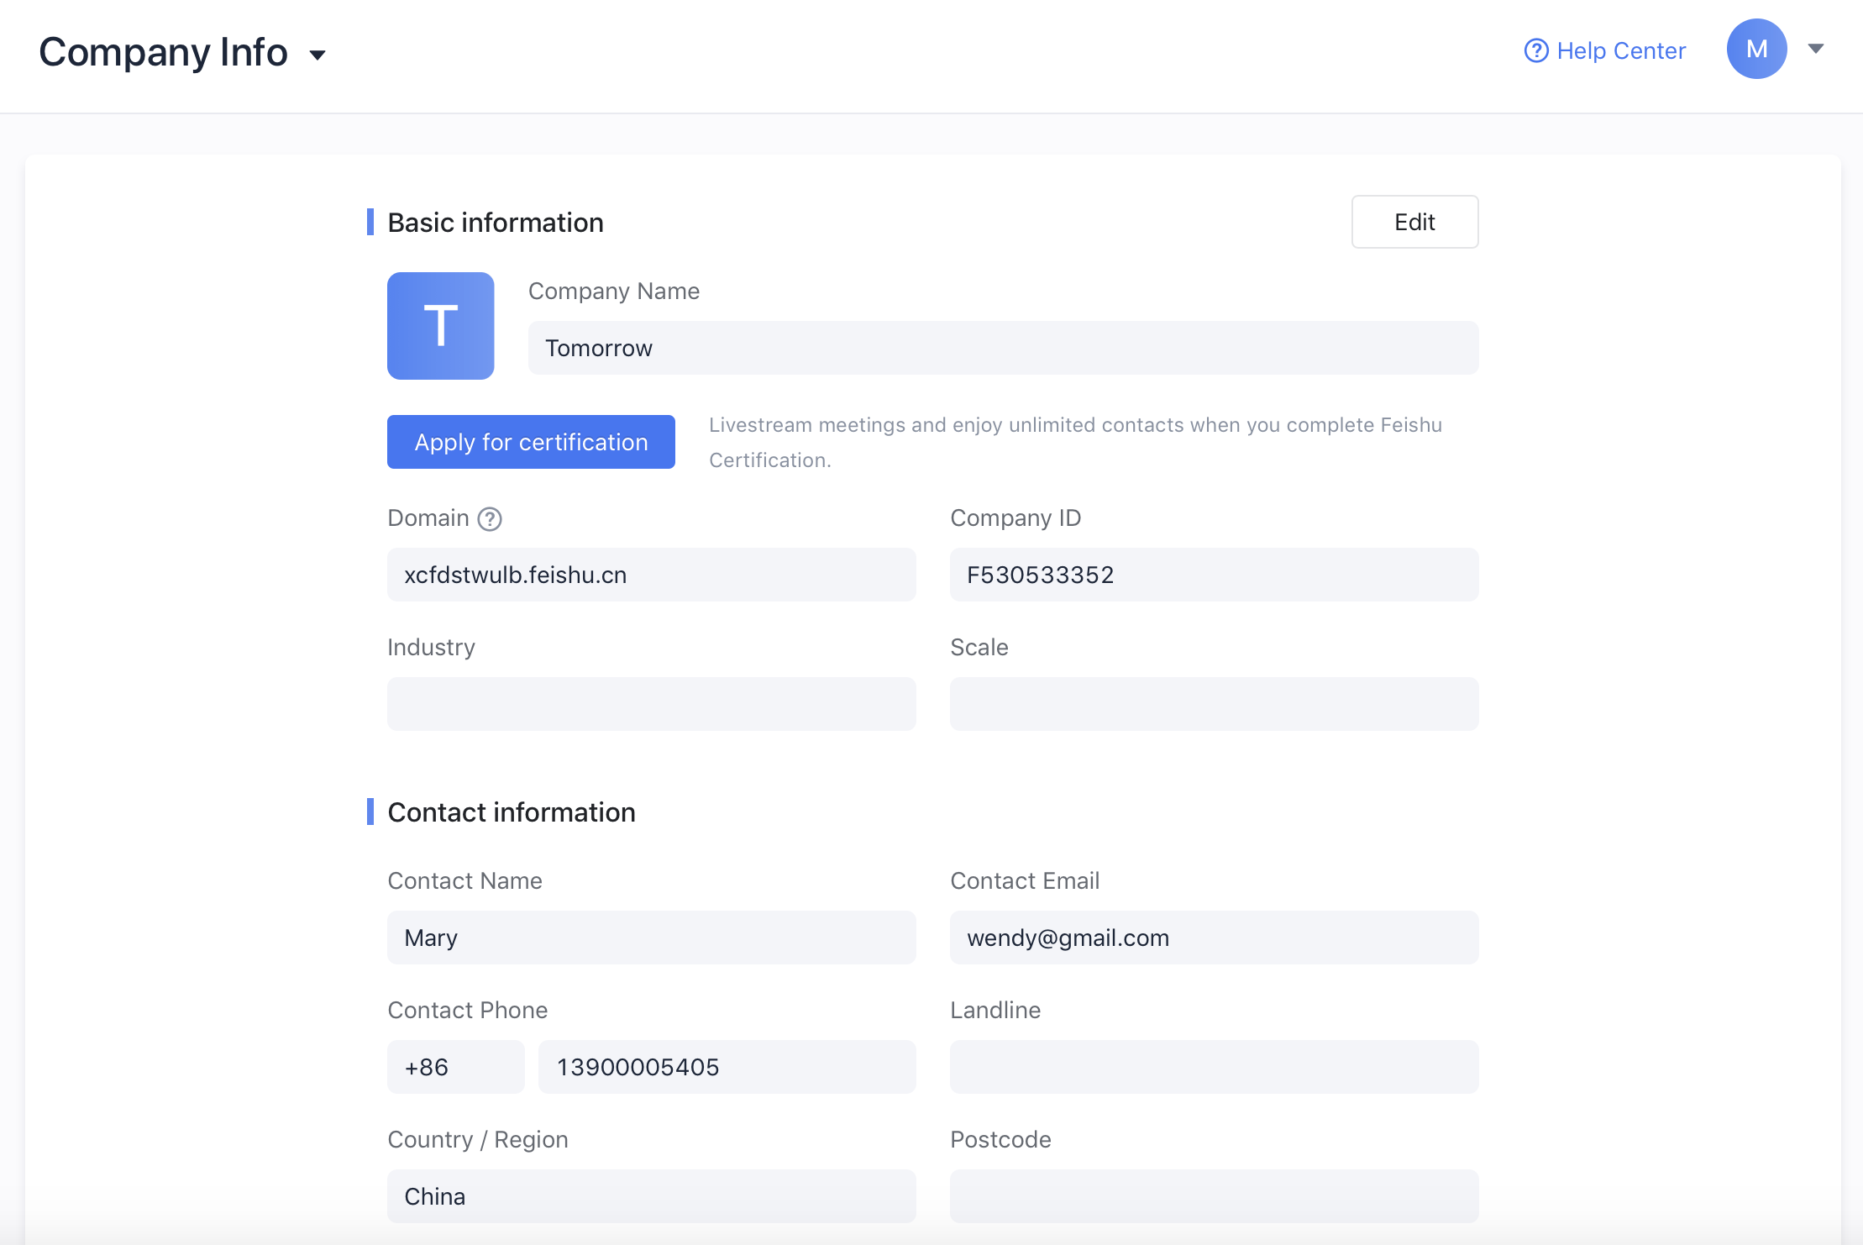The image size is (1863, 1245).
Task: Select the Company ID field F530533352
Action: tap(1214, 575)
